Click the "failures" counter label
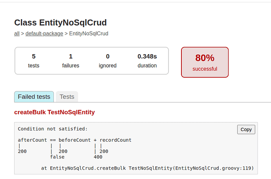 point(71,66)
